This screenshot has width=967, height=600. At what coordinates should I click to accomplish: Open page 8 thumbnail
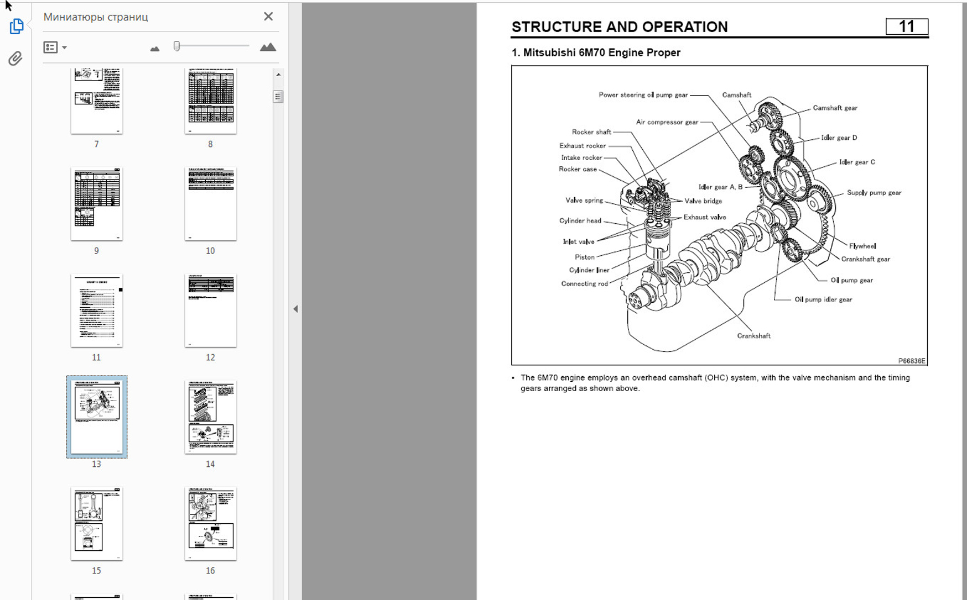click(210, 101)
